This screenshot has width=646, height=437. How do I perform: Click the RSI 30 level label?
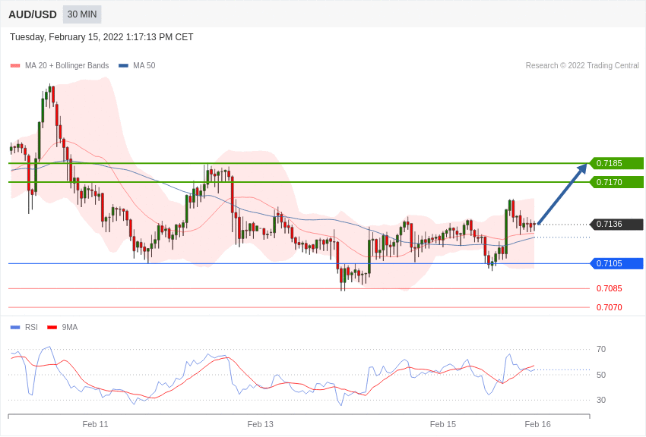coord(601,400)
